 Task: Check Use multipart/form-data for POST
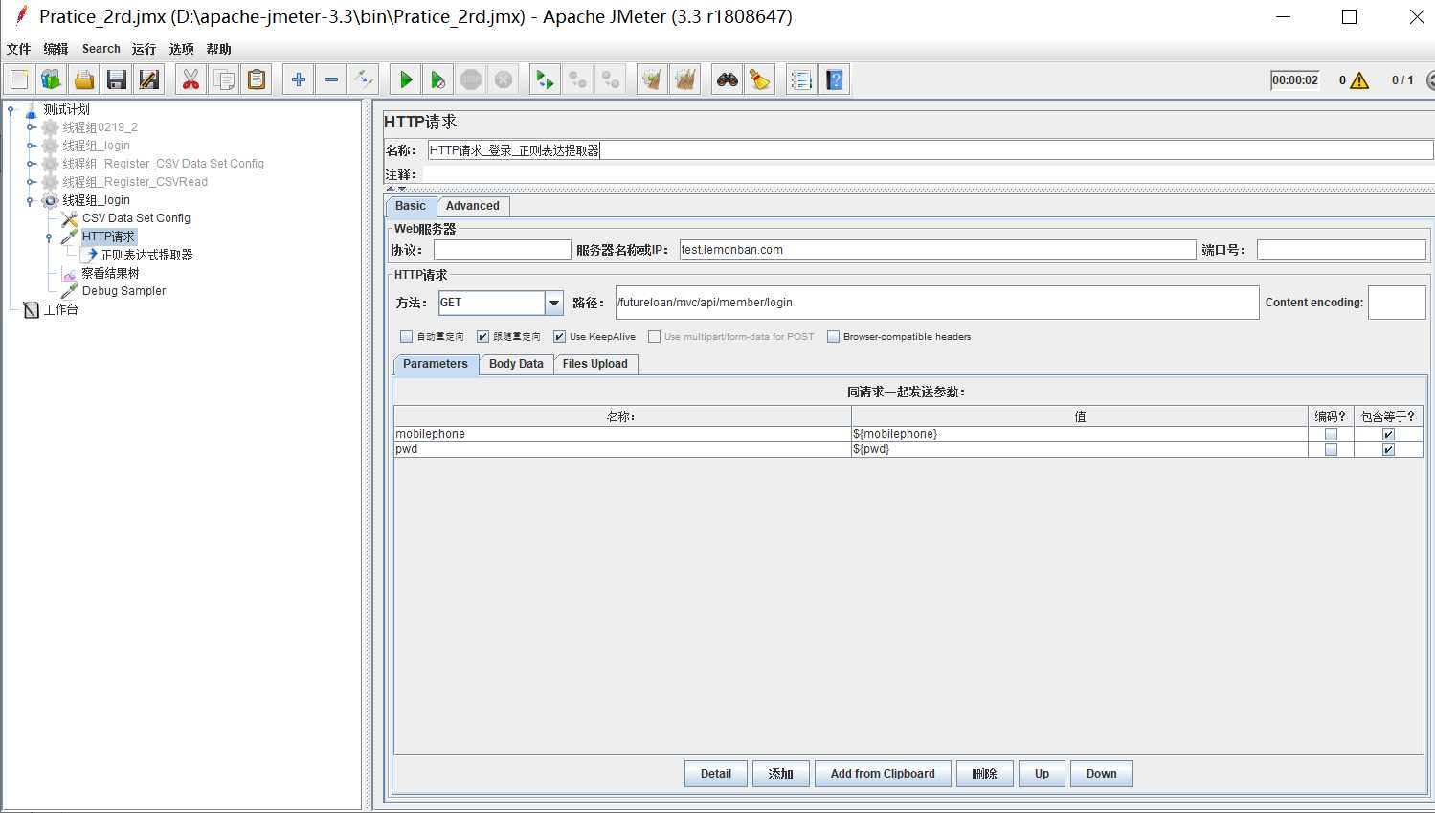[654, 337]
